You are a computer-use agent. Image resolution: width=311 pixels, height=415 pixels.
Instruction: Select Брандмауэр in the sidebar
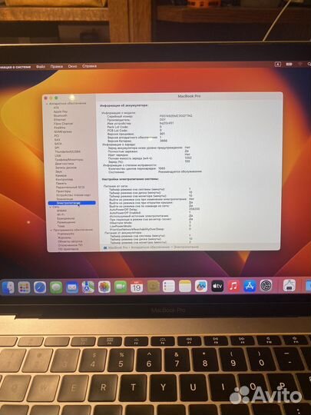click(66, 218)
